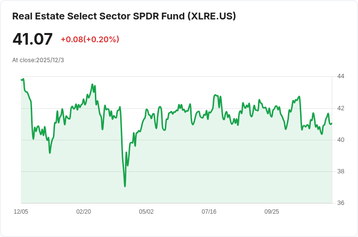Click the 41.07 current price value
This screenshot has height=237, width=358.
tap(33, 39)
